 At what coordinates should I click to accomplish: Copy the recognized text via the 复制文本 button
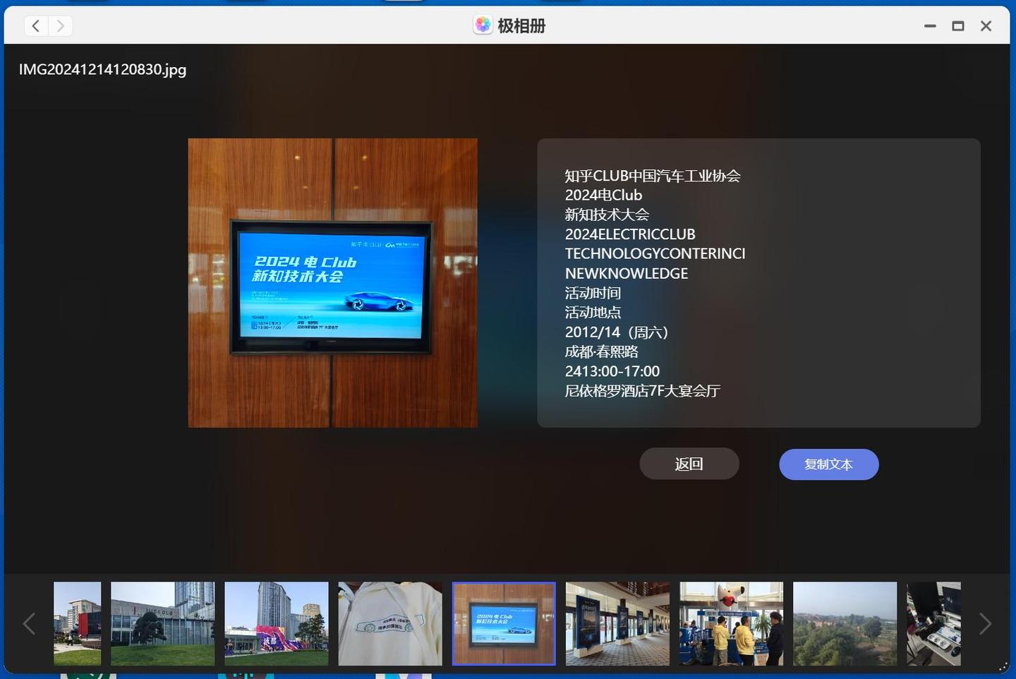pos(828,464)
